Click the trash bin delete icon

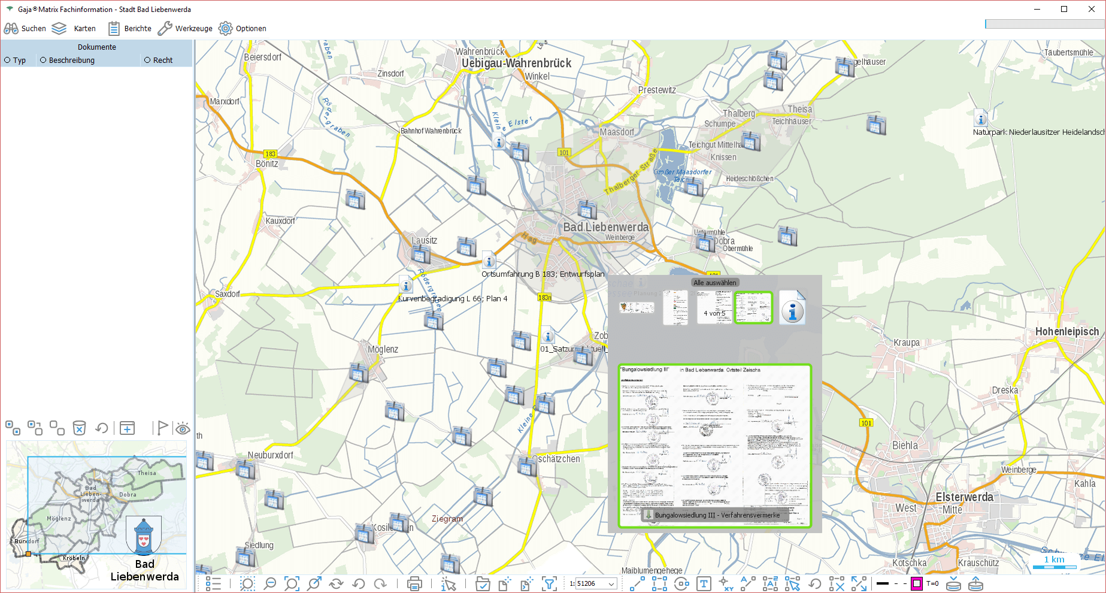click(79, 428)
